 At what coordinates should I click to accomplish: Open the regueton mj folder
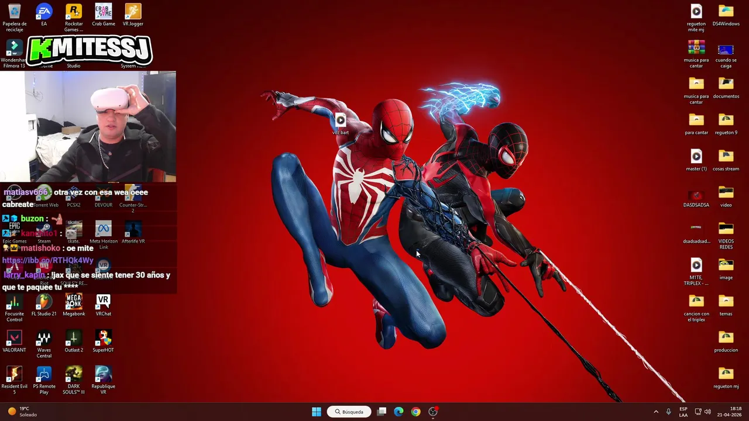point(726,378)
